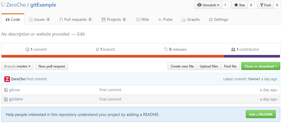282x123 pixels.
Task: Expand Clone or download dropdown
Action: (261, 66)
